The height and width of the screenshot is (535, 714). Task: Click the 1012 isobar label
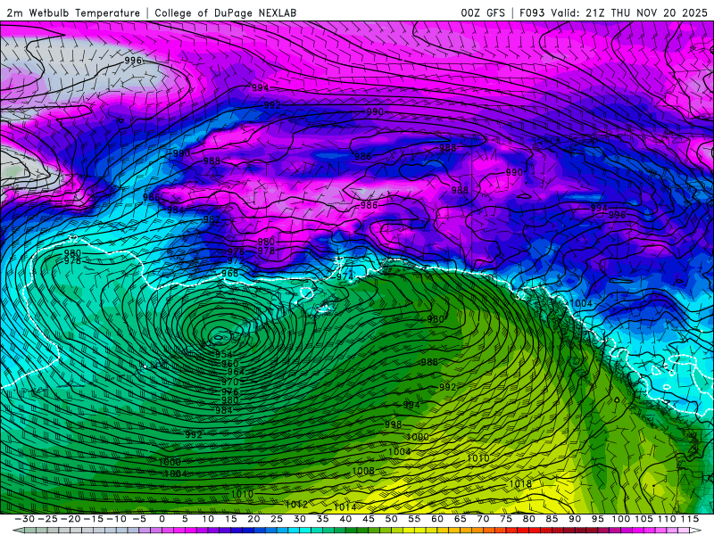pos(296,505)
